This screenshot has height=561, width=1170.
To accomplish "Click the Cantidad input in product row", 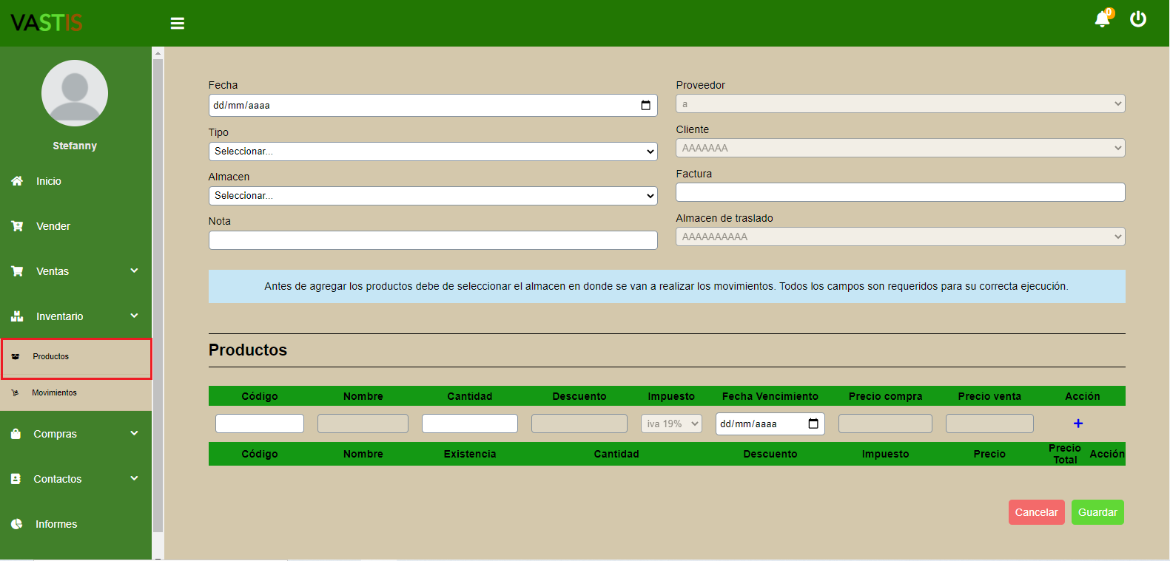I will tap(470, 424).
